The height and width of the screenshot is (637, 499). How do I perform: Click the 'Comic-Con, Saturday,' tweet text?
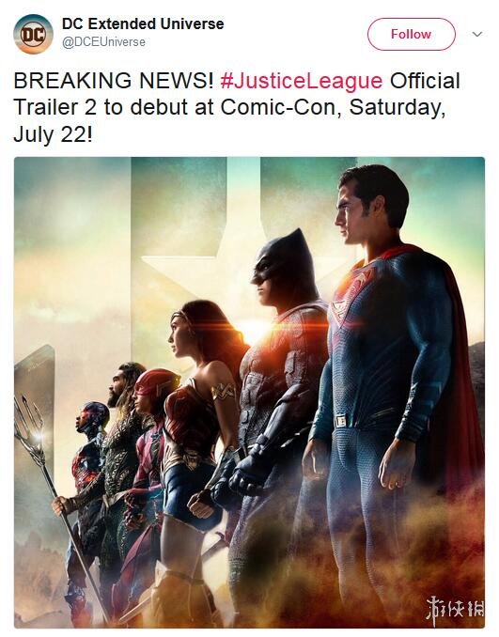[334, 108]
